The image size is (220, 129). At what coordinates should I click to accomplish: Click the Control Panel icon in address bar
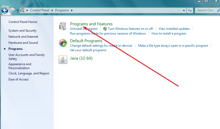pyautogui.click(x=22, y=10)
